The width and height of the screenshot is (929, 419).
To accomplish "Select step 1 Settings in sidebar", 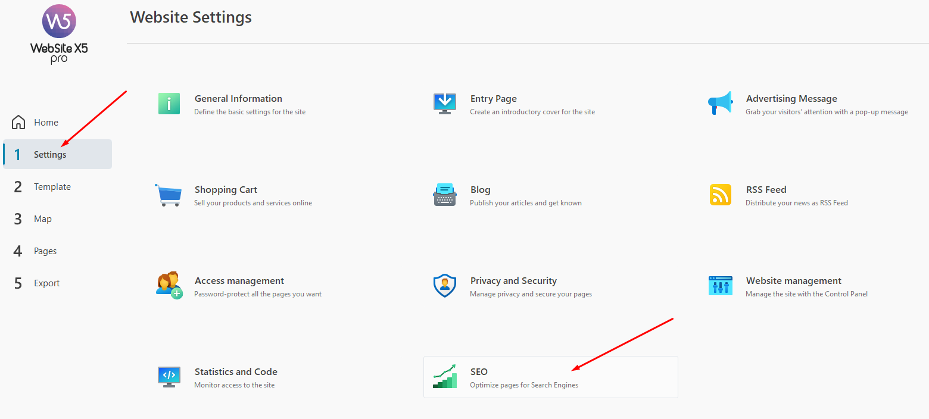I will coord(57,154).
